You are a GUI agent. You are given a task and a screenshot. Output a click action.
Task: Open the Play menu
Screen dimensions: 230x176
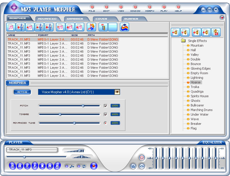164,9
